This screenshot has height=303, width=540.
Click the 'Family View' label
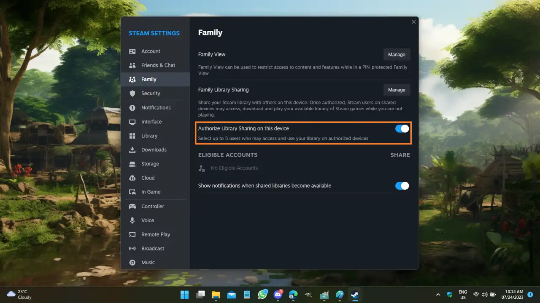click(212, 54)
